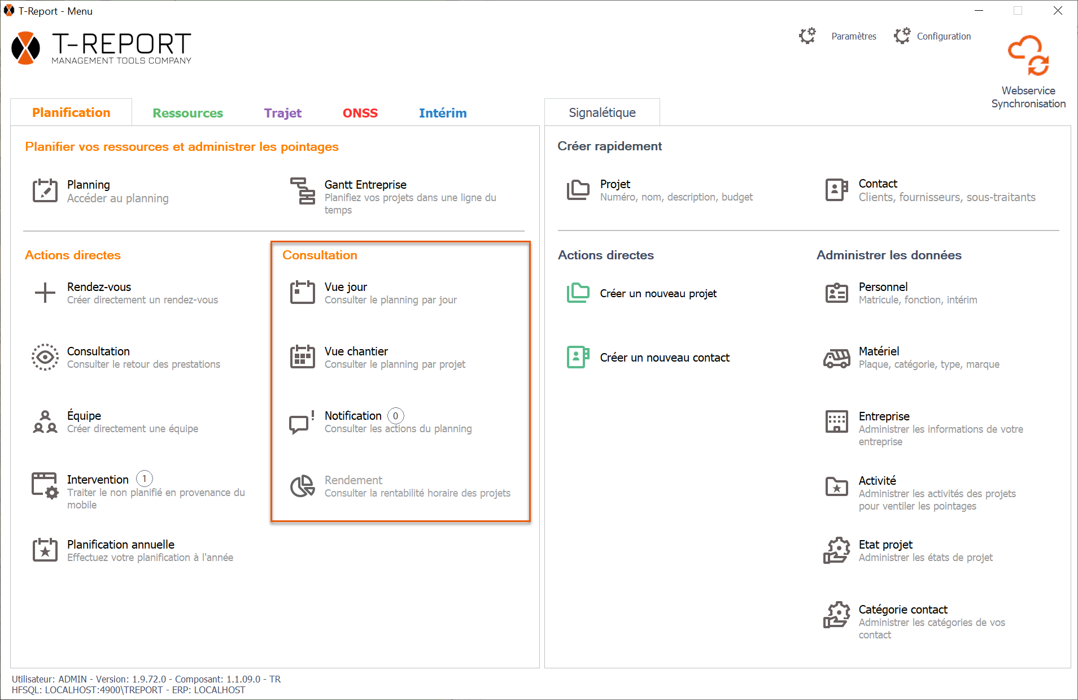Click the Créer un nouveau contact link

(x=664, y=358)
